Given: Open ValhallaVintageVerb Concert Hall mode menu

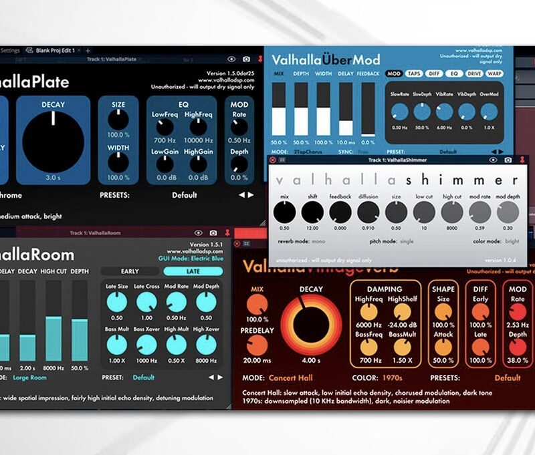Looking at the screenshot, I should click(x=290, y=378).
